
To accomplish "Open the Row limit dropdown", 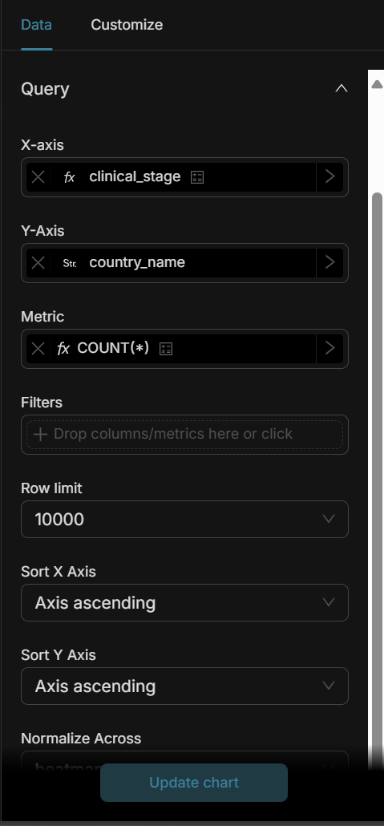I will 184,520.
